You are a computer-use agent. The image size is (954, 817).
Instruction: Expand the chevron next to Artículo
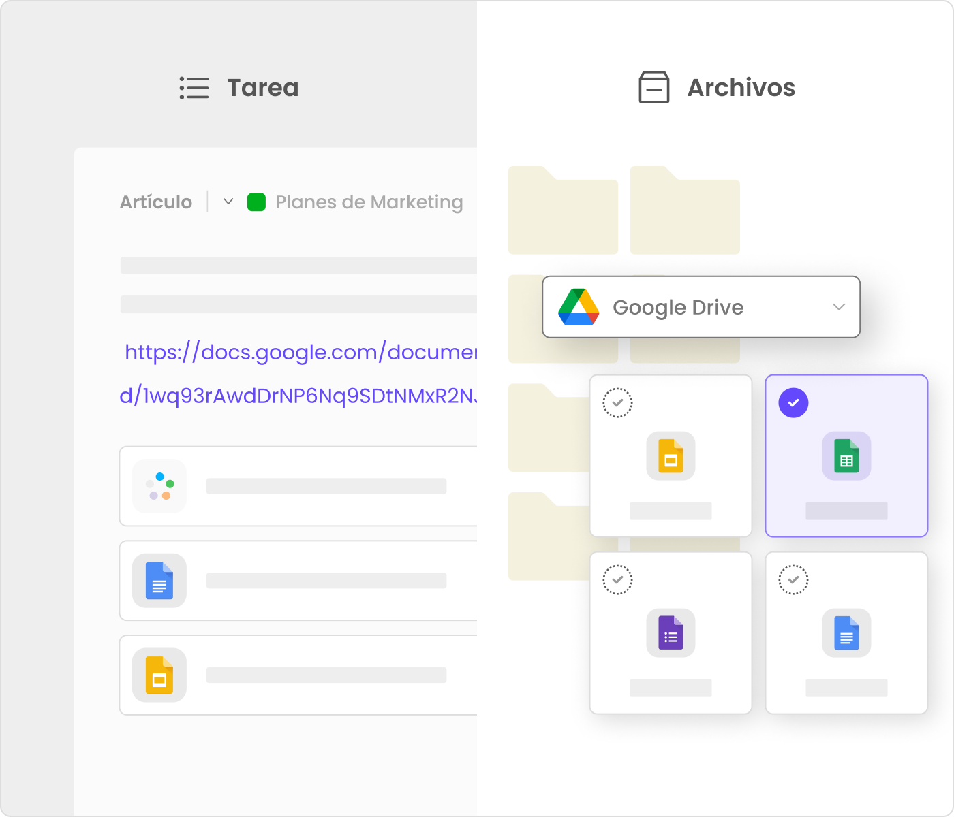pyautogui.click(x=228, y=202)
